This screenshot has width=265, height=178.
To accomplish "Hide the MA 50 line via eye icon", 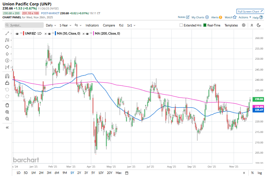I will point(49,34).
